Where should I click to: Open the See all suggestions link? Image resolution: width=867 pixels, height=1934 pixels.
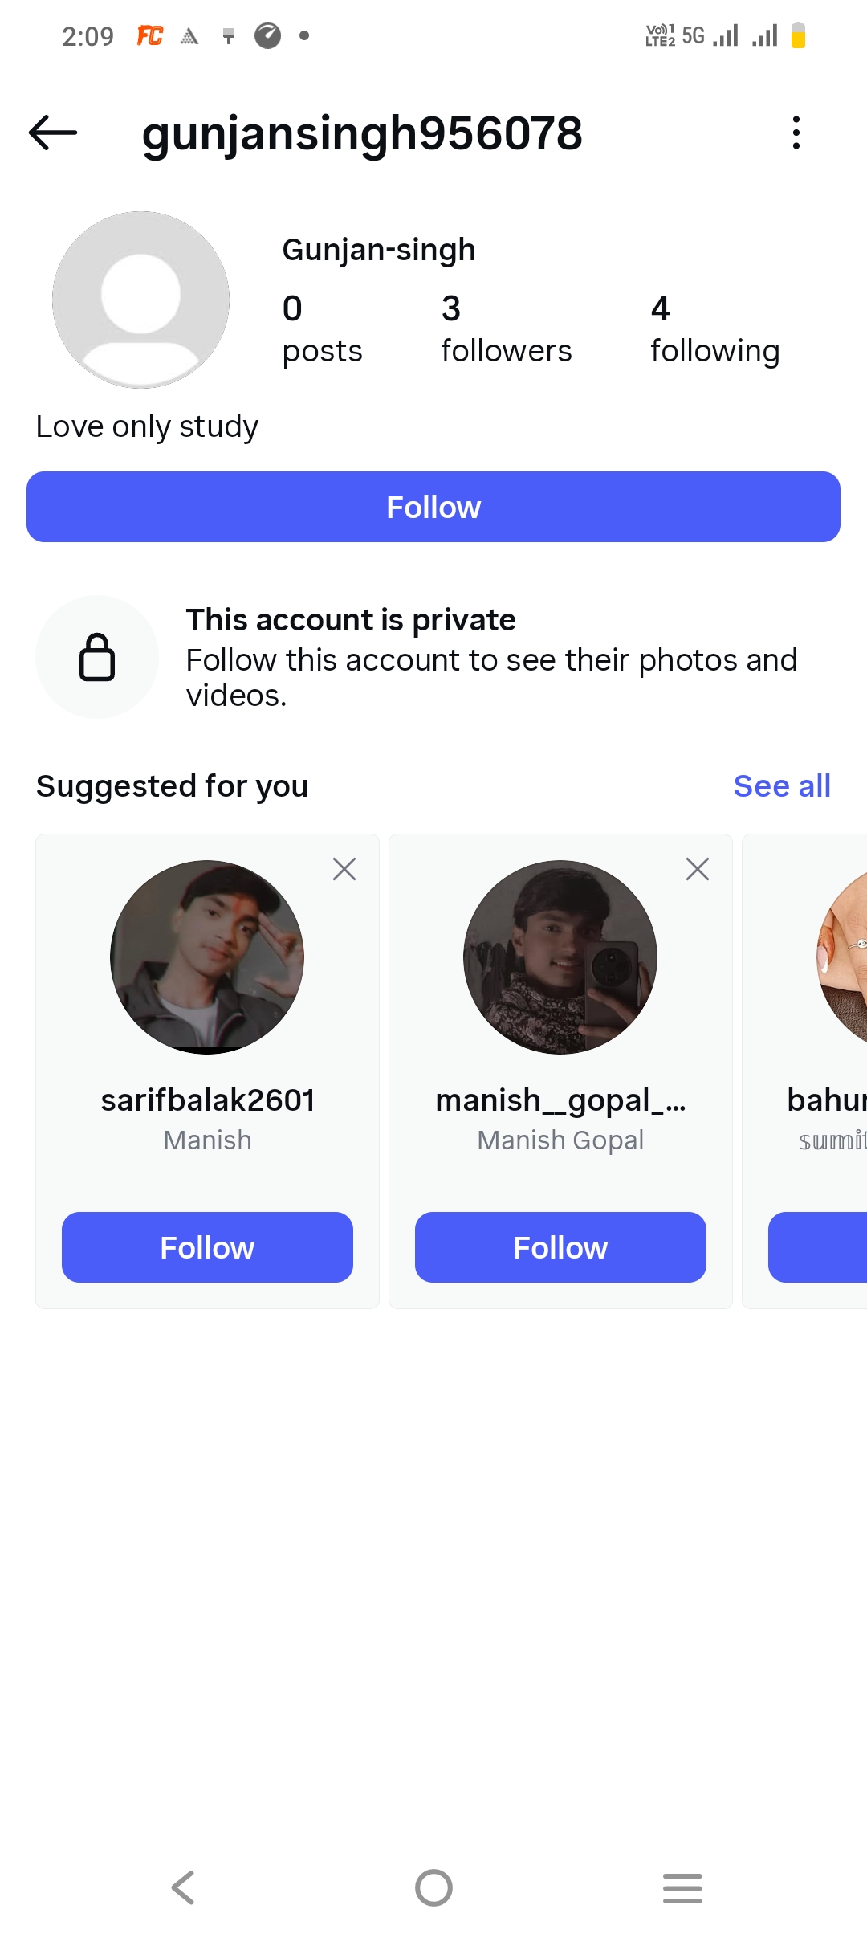click(782, 786)
